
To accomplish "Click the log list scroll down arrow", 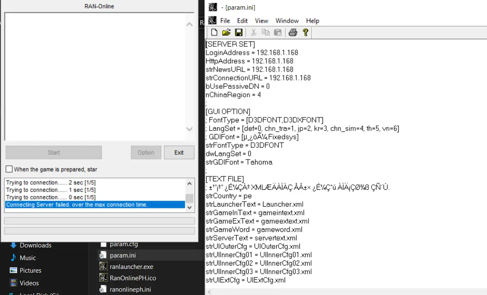I will point(189,207).
